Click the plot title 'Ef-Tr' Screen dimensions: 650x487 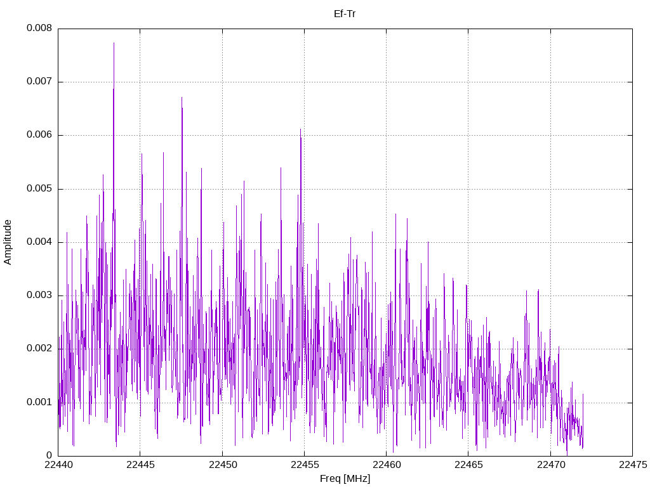point(345,14)
